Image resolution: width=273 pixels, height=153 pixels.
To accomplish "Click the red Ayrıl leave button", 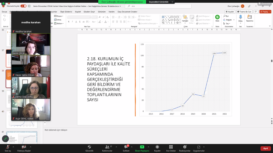I will point(265,148).
